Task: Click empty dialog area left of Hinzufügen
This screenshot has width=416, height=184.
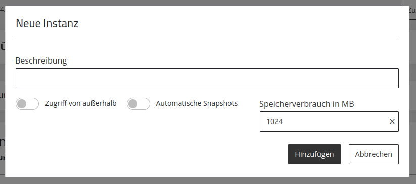Action: [149, 154]
